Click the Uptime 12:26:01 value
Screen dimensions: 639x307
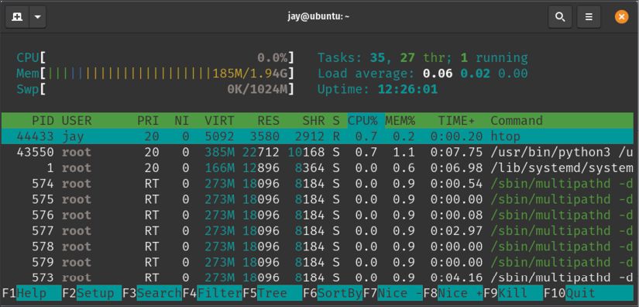(407, 89)
